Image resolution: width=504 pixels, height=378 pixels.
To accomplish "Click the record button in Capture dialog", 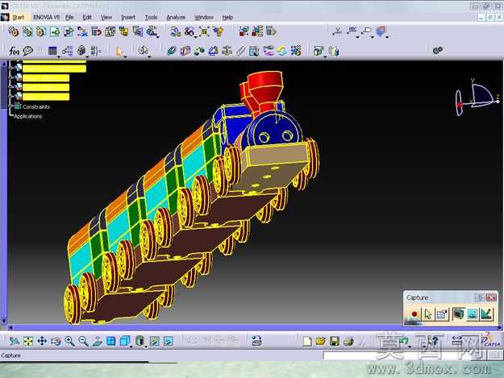I will tap(414, 314).
